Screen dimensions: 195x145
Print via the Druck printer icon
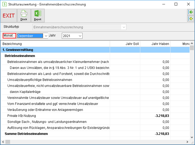coord(24,16)
